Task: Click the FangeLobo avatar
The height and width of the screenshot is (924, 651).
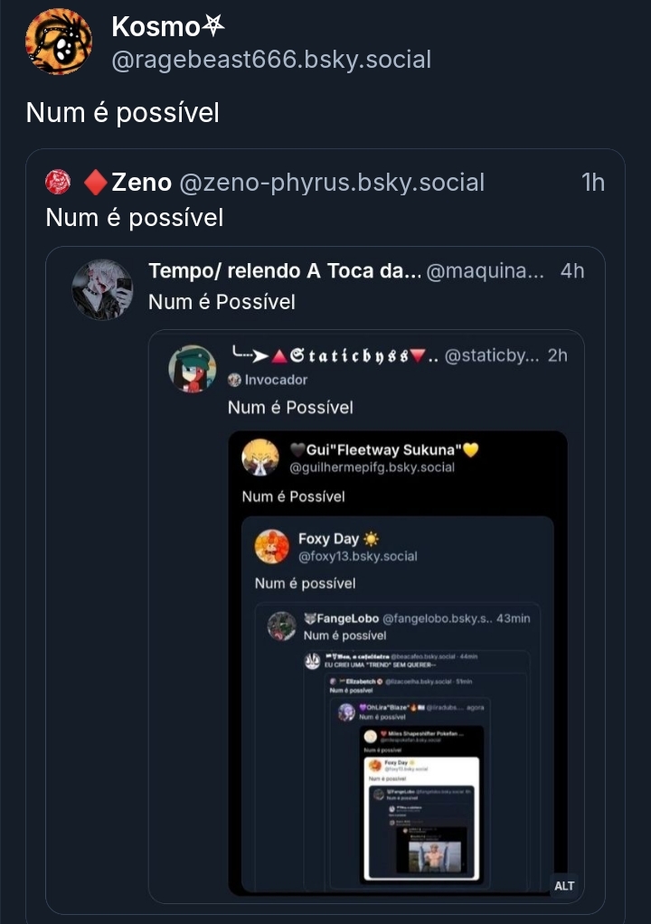Action: click(x=282, y=626)
